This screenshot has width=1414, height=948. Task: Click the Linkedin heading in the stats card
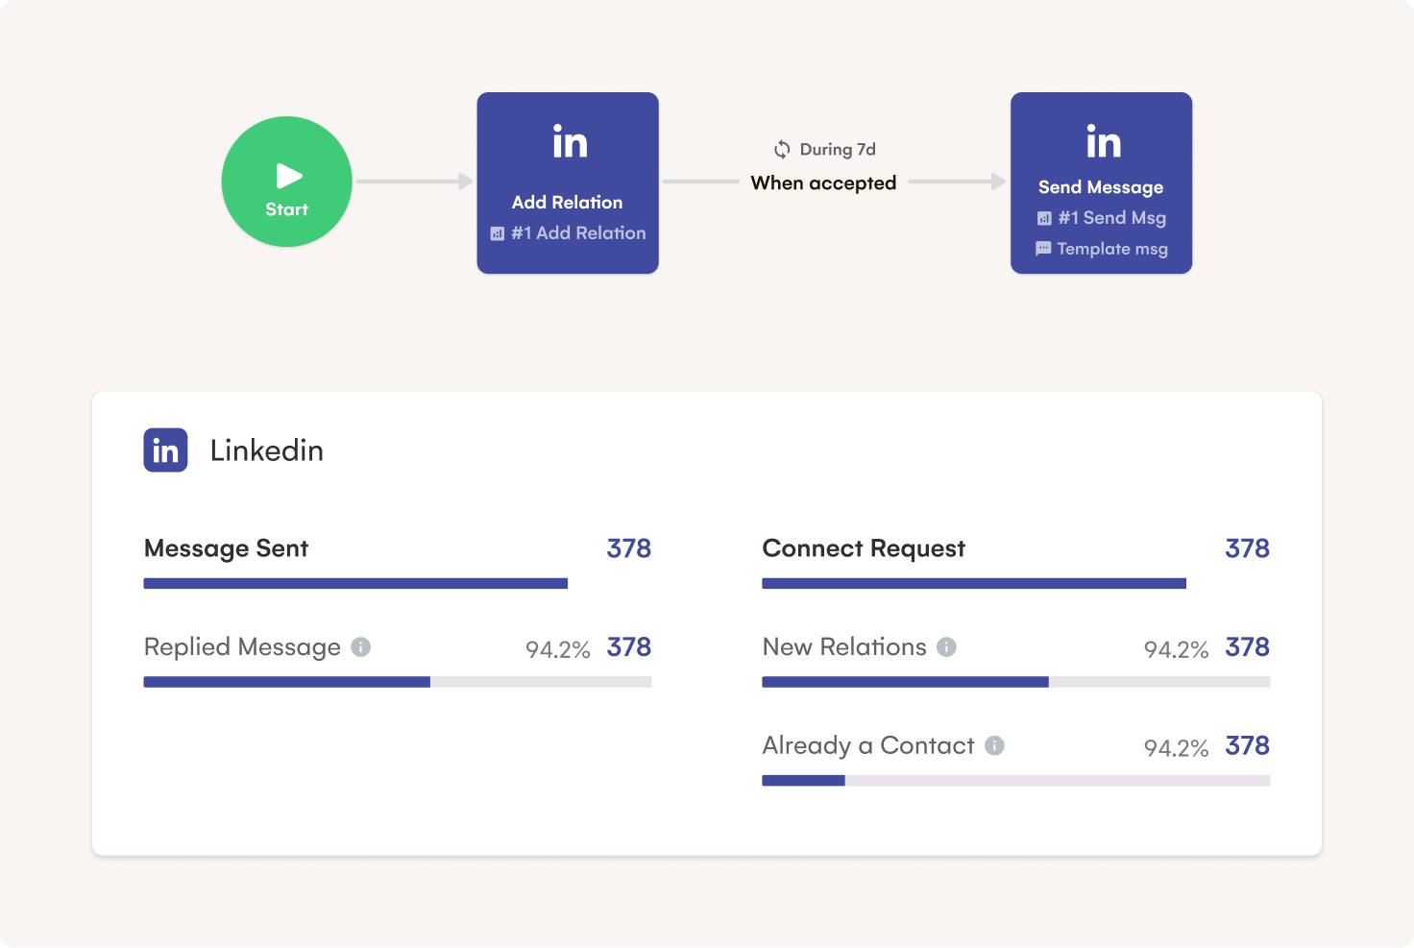[266, 450]
